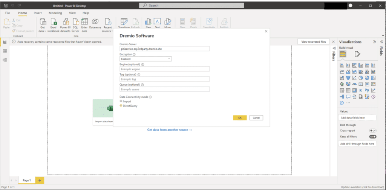Open the Help ribbon tab

(86, 13)
